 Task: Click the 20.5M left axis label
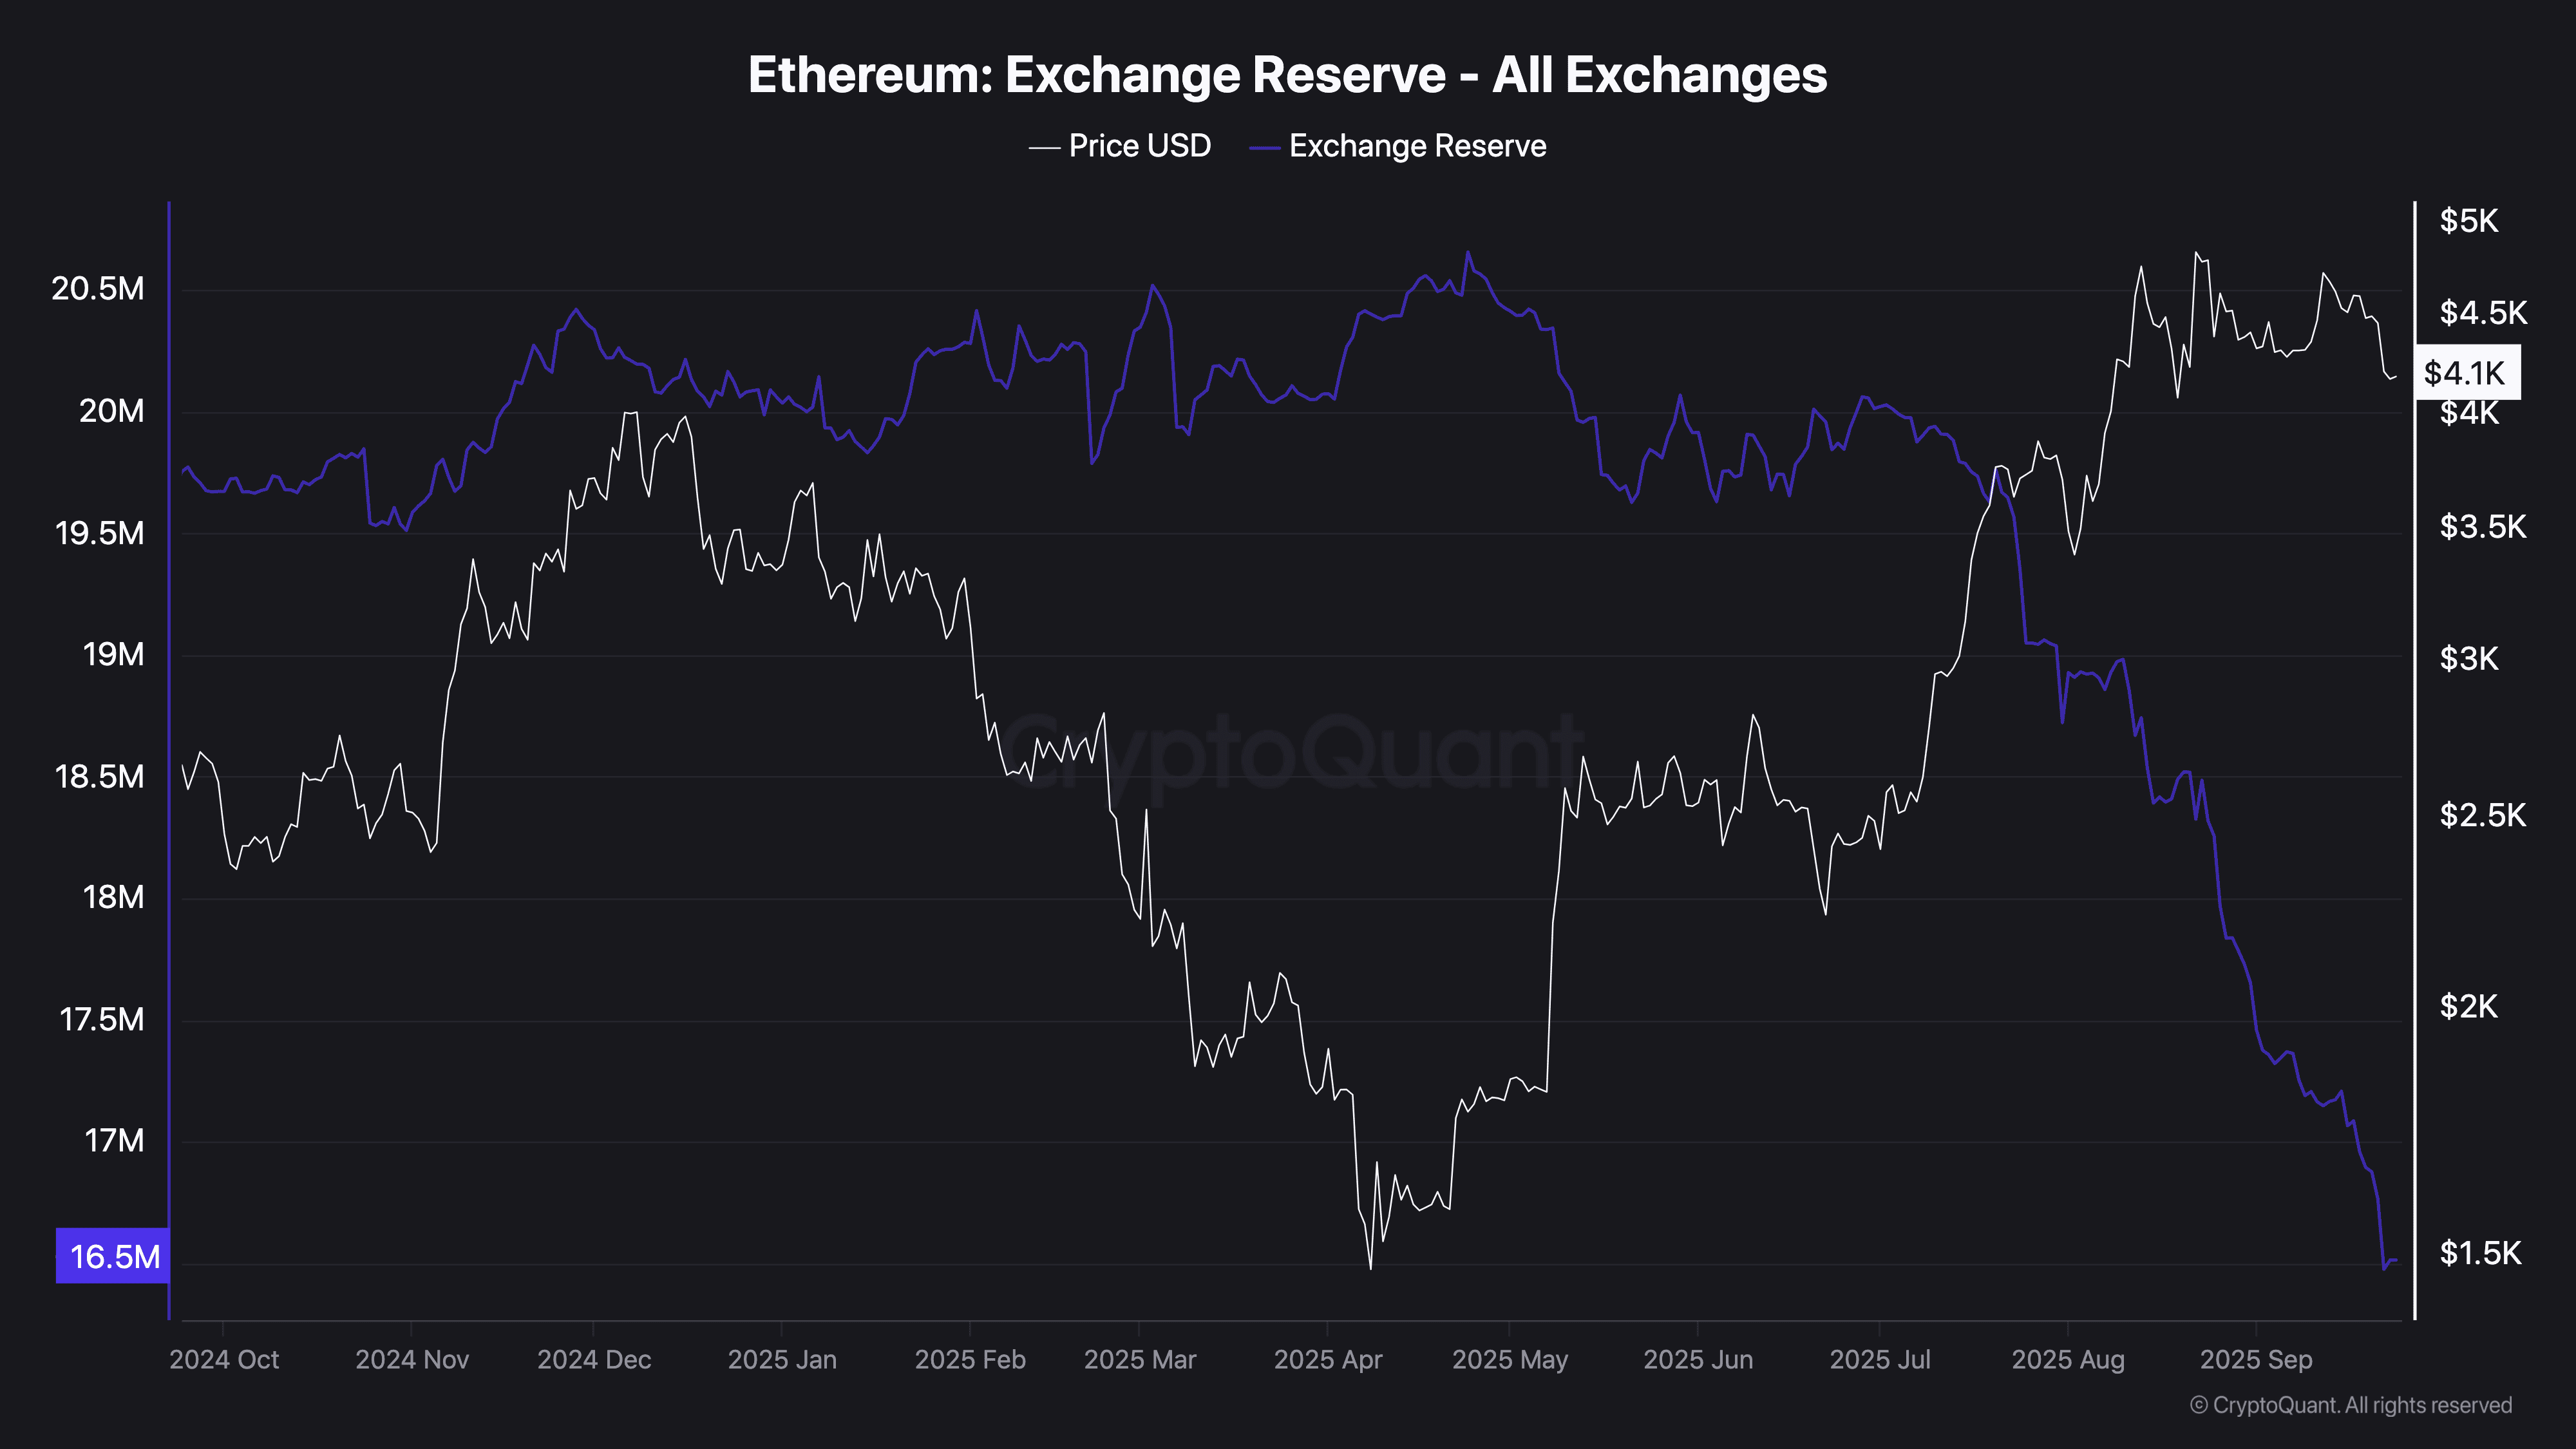coord(98,289)
